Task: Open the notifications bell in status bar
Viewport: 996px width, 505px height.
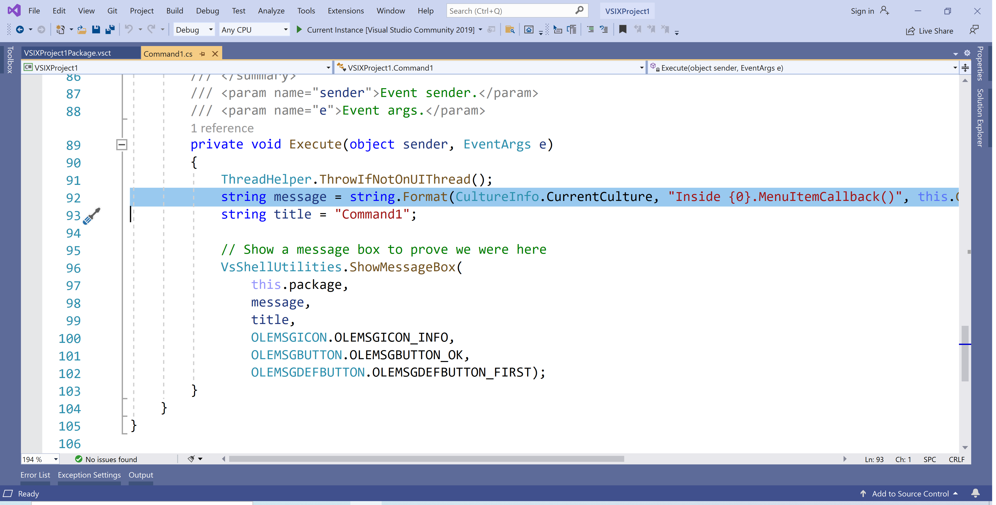Action: pyautogui.click(x=976, y=493)
